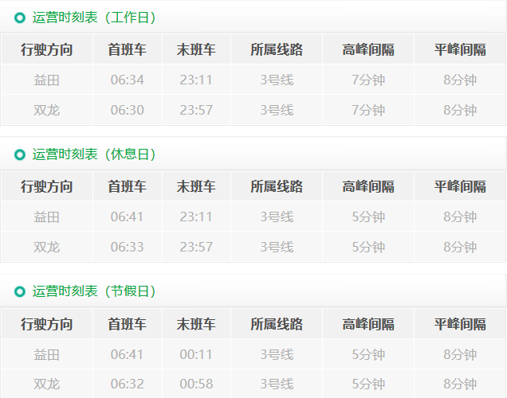Image resolution: width=507 pixels, height=398 pixels.
Task: Click the 00:58 last train time
Action: click(x=196, y=384)
